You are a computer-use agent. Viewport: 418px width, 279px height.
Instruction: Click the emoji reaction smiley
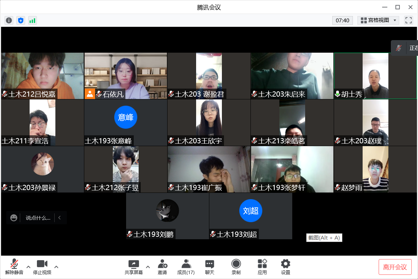tap(14, 218)
